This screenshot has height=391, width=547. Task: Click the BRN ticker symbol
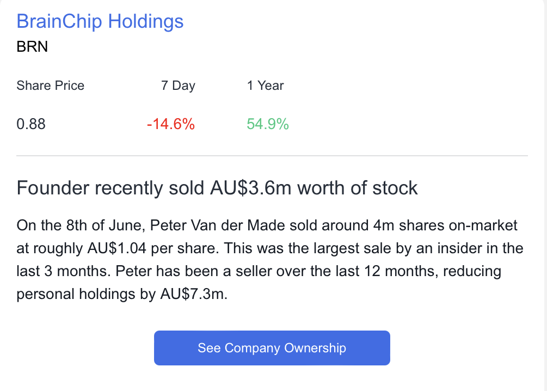(32, 47)
